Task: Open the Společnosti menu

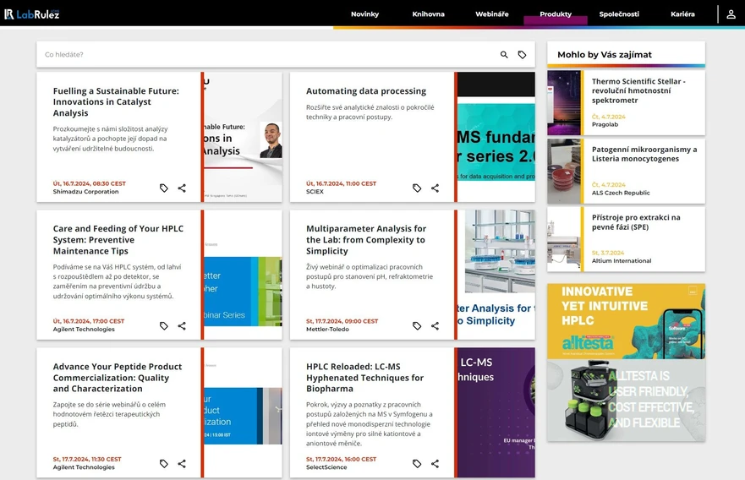Action: pyautogui.click(x=619, y=14)
